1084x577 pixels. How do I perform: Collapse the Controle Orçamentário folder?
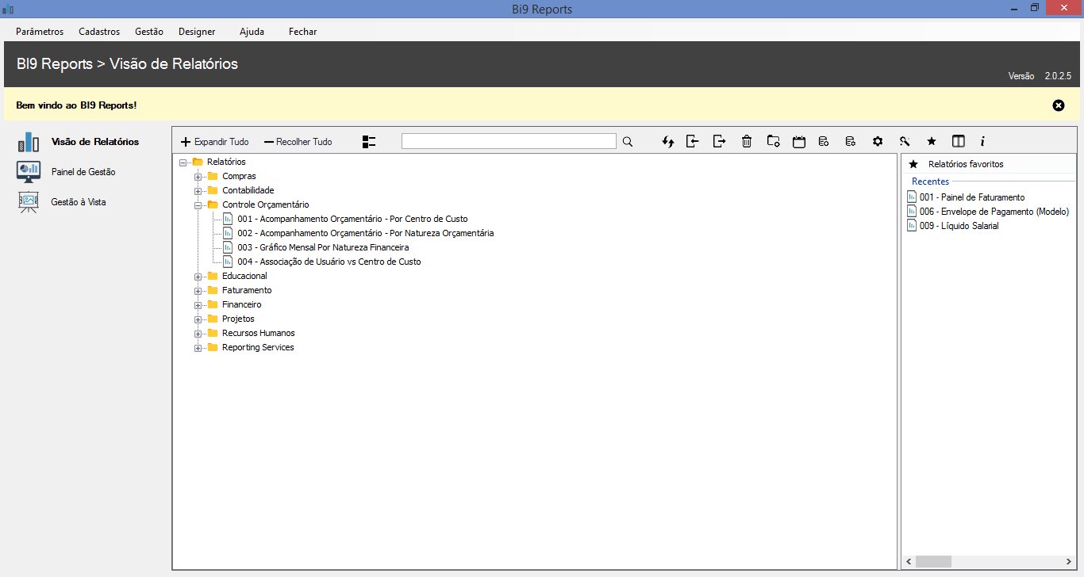198,205
